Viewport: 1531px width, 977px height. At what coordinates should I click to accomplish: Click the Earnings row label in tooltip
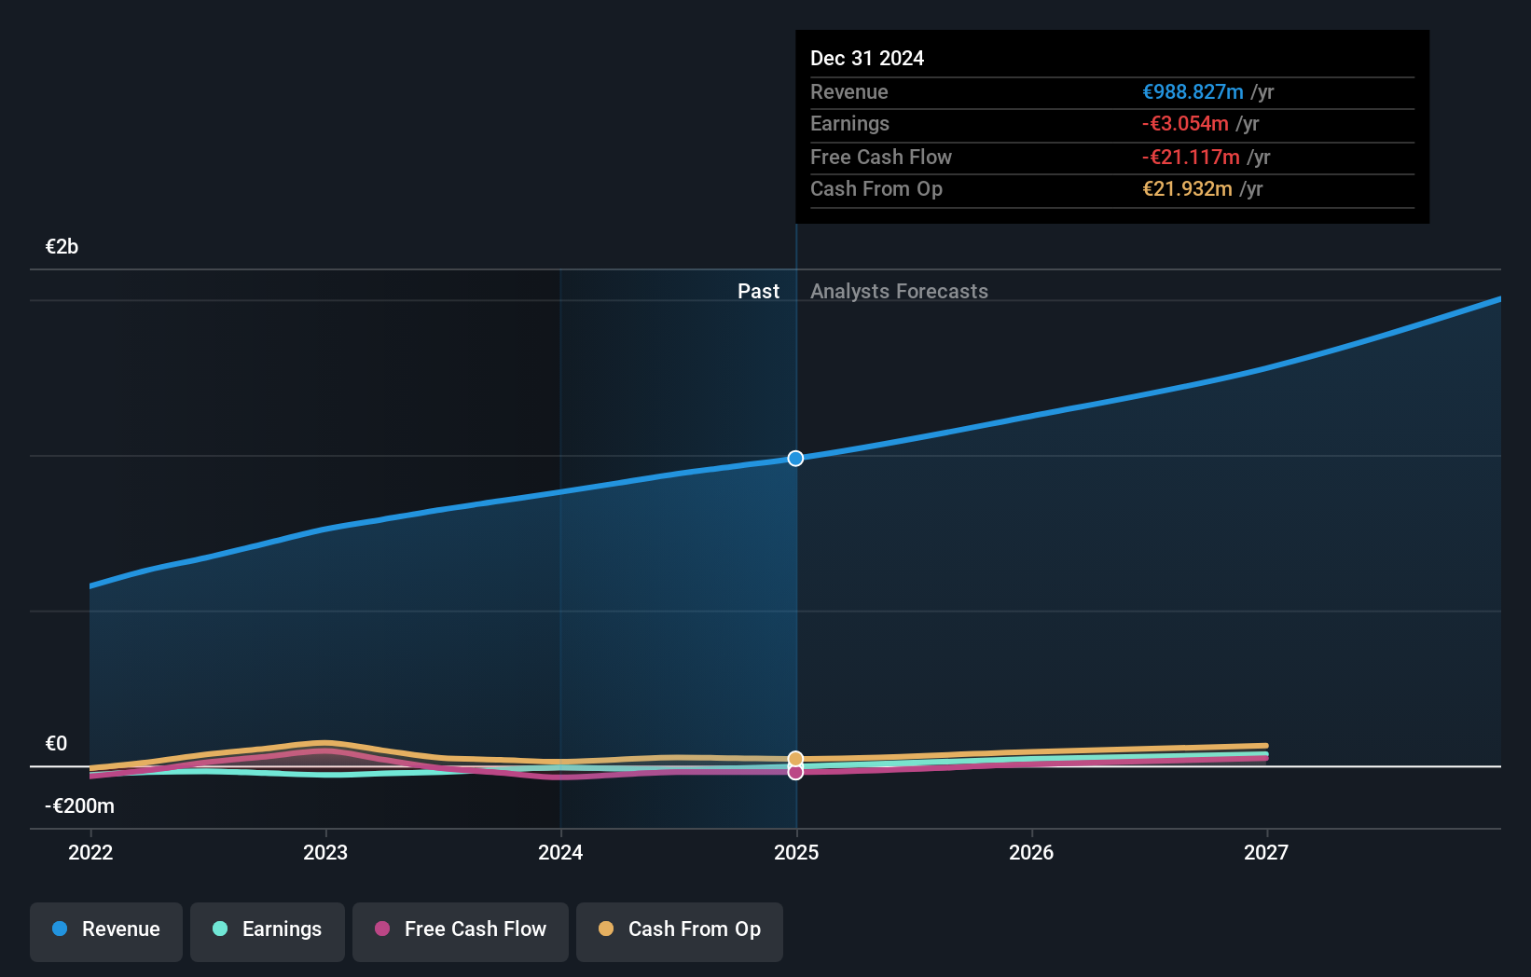[x=849, y=124]
